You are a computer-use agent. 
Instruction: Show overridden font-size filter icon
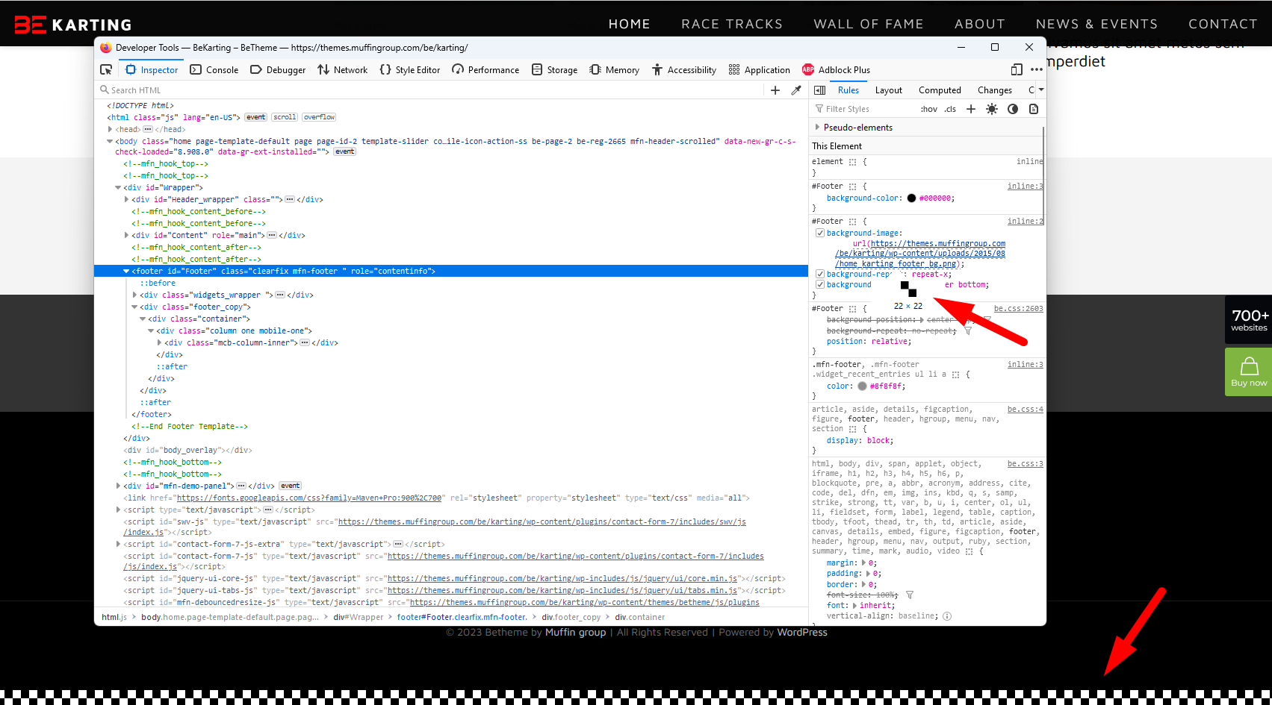tap(909, 595)
